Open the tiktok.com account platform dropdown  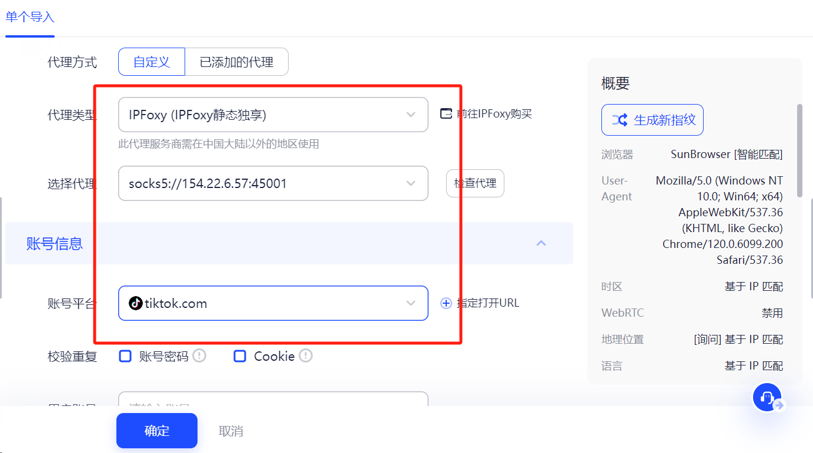(273, 303)
